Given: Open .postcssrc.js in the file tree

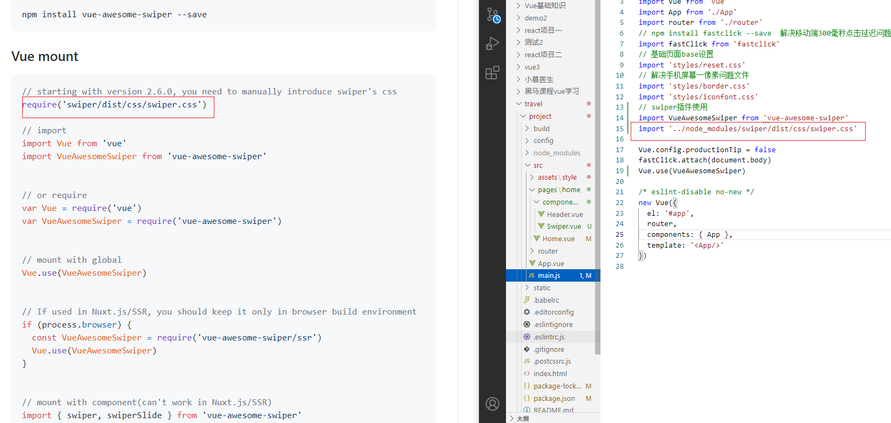Looking at the screenshot, I should point(552,361).
